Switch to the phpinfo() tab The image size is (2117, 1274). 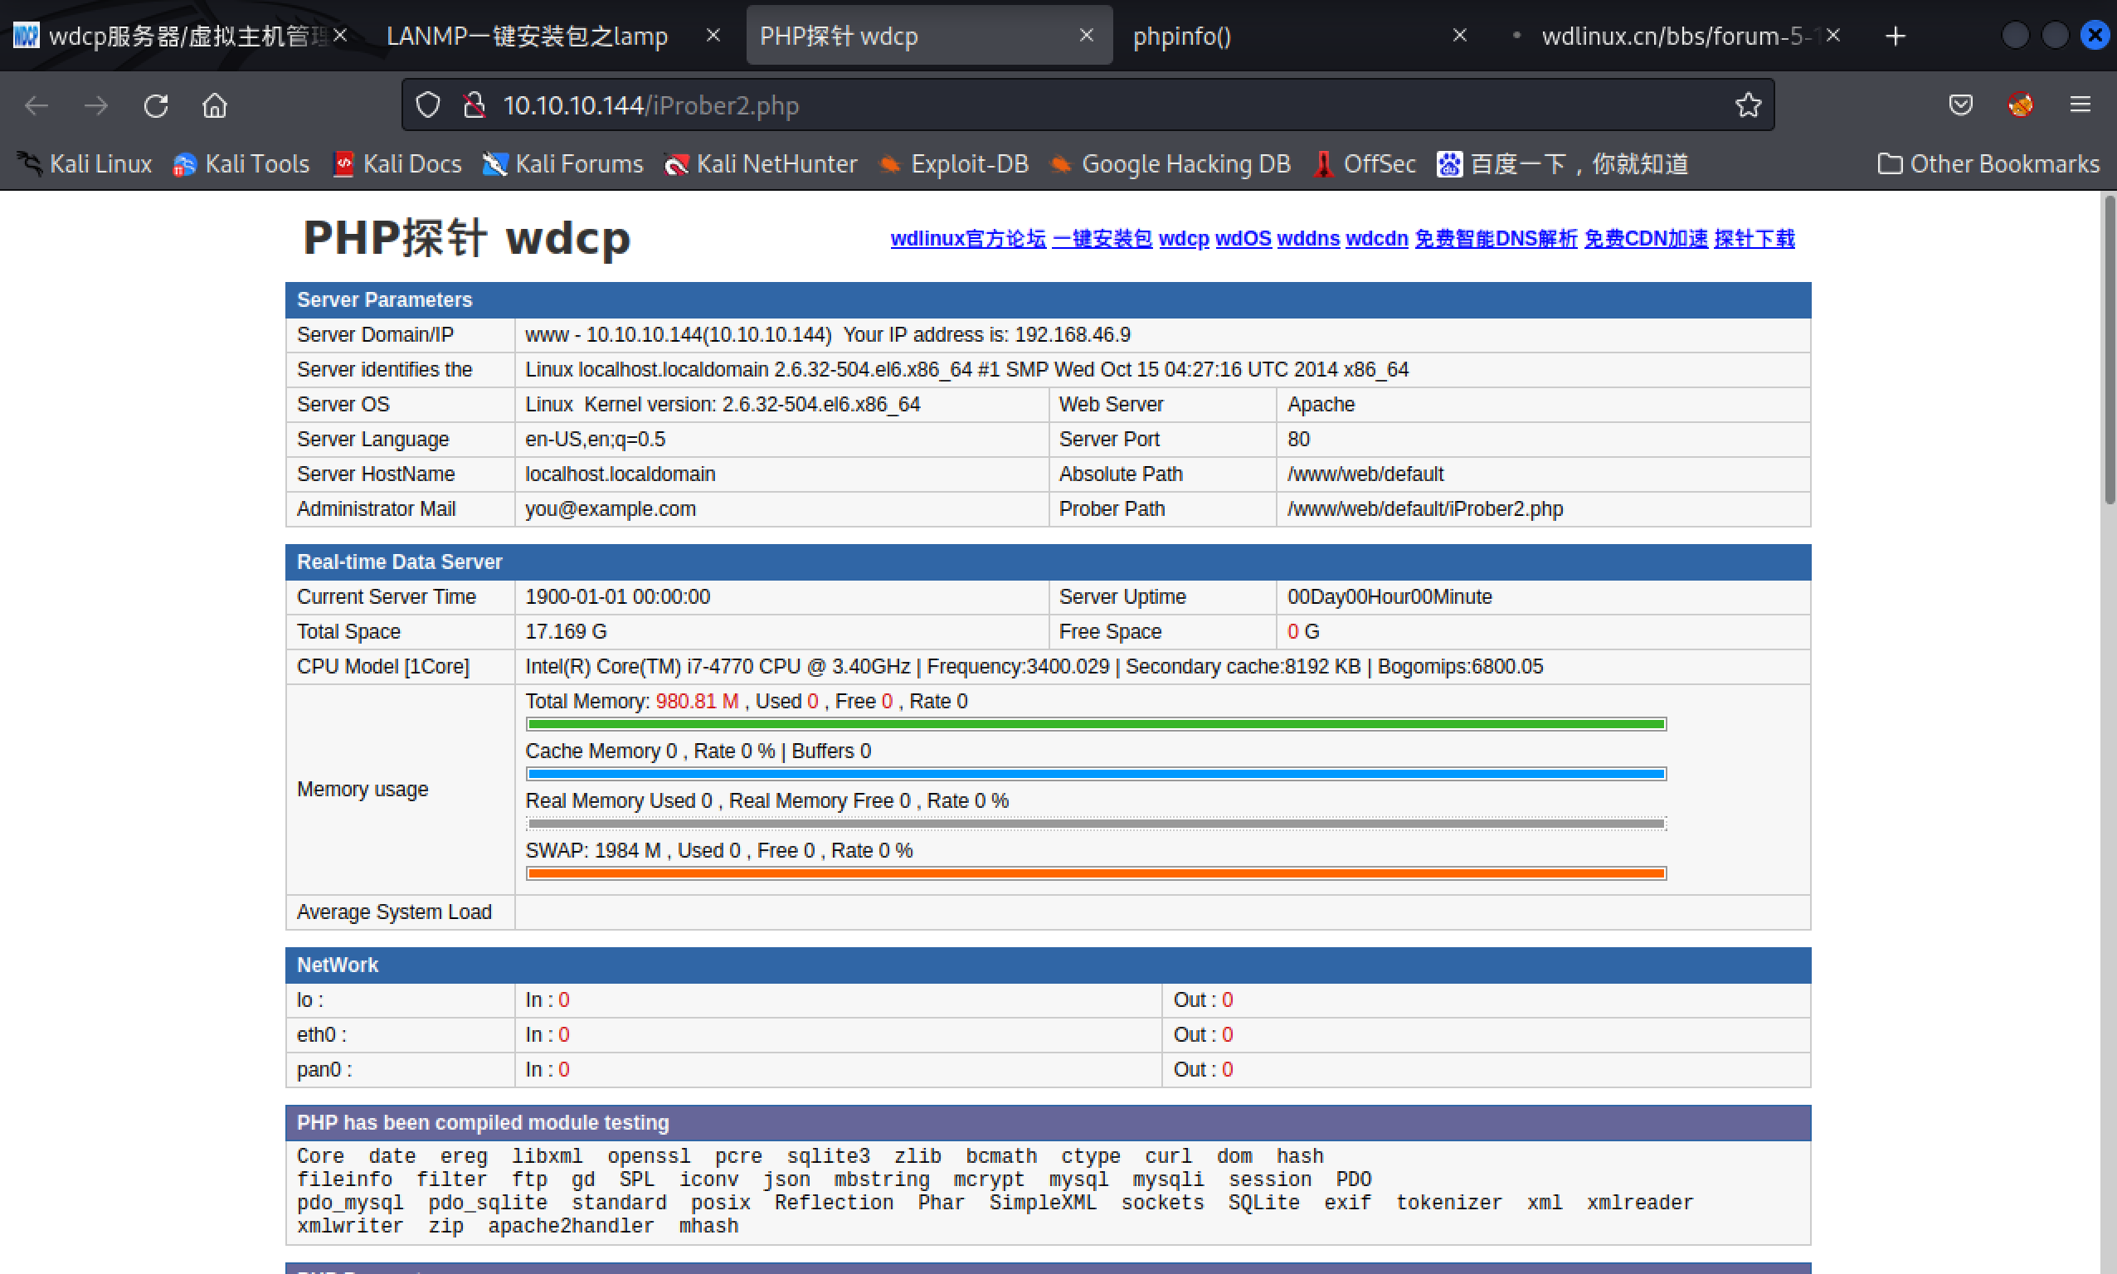[x=1181, y=36]
